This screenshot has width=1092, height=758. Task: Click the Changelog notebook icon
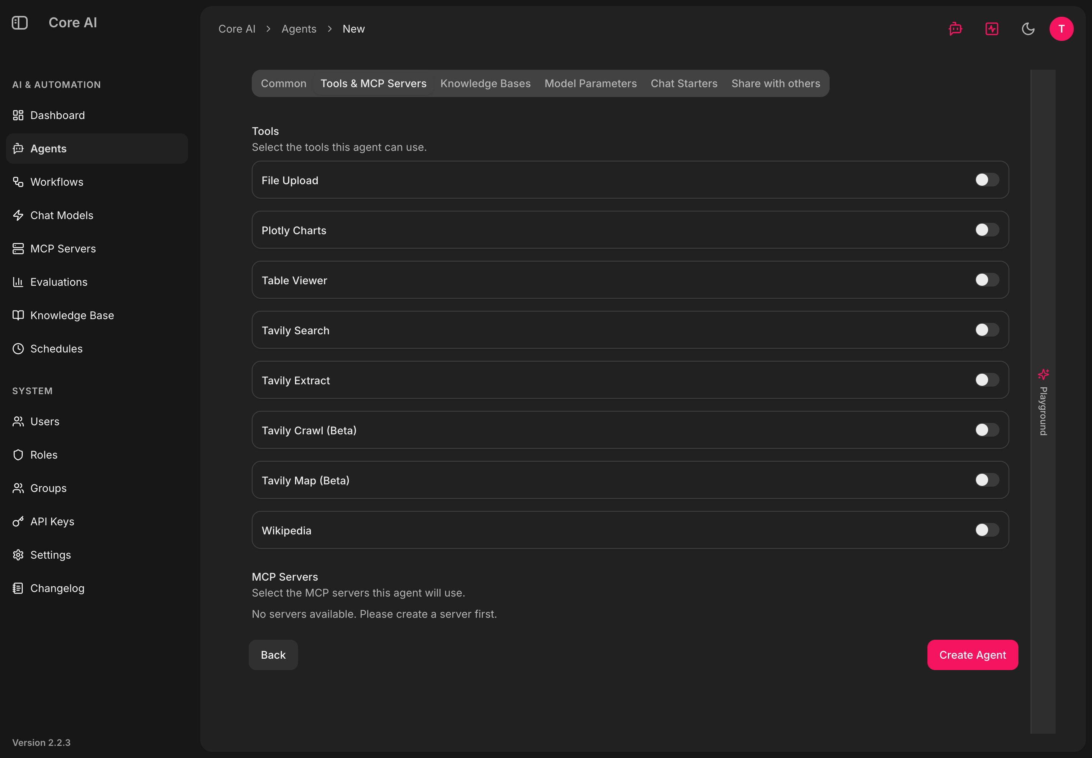18,589
